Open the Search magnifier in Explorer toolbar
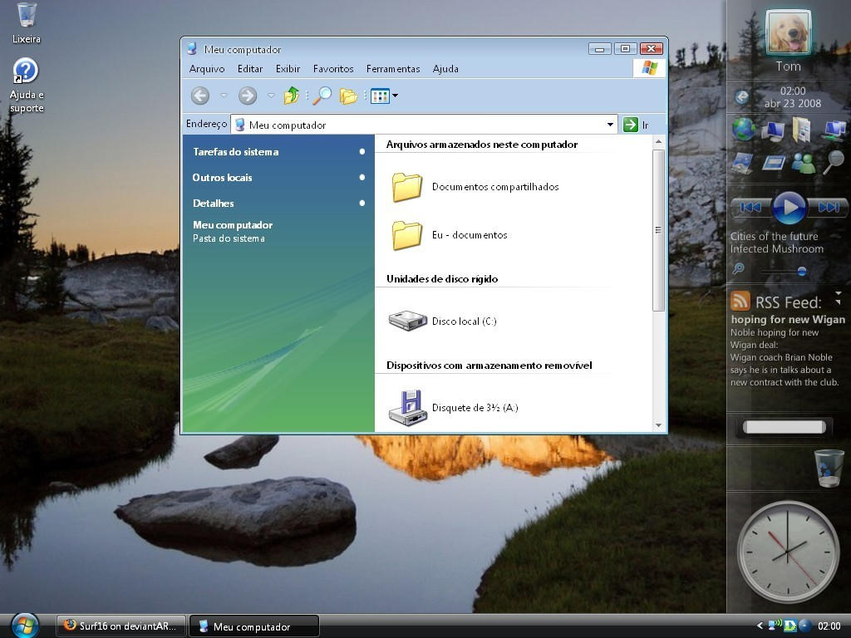 322,96
